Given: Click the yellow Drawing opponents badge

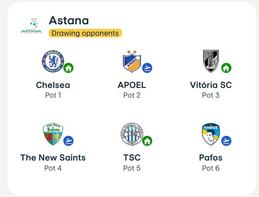Looking at the screenshot, I should (85, 33).
